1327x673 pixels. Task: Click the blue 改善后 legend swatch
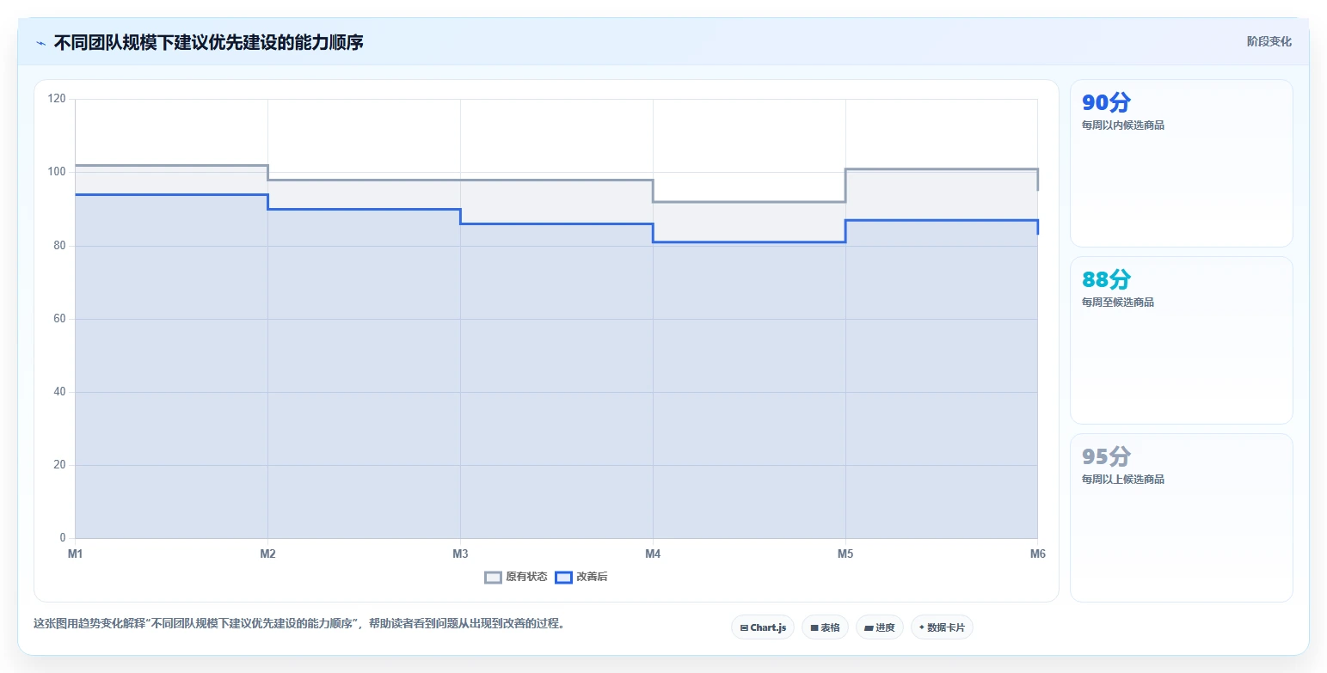tap(563, 577)
